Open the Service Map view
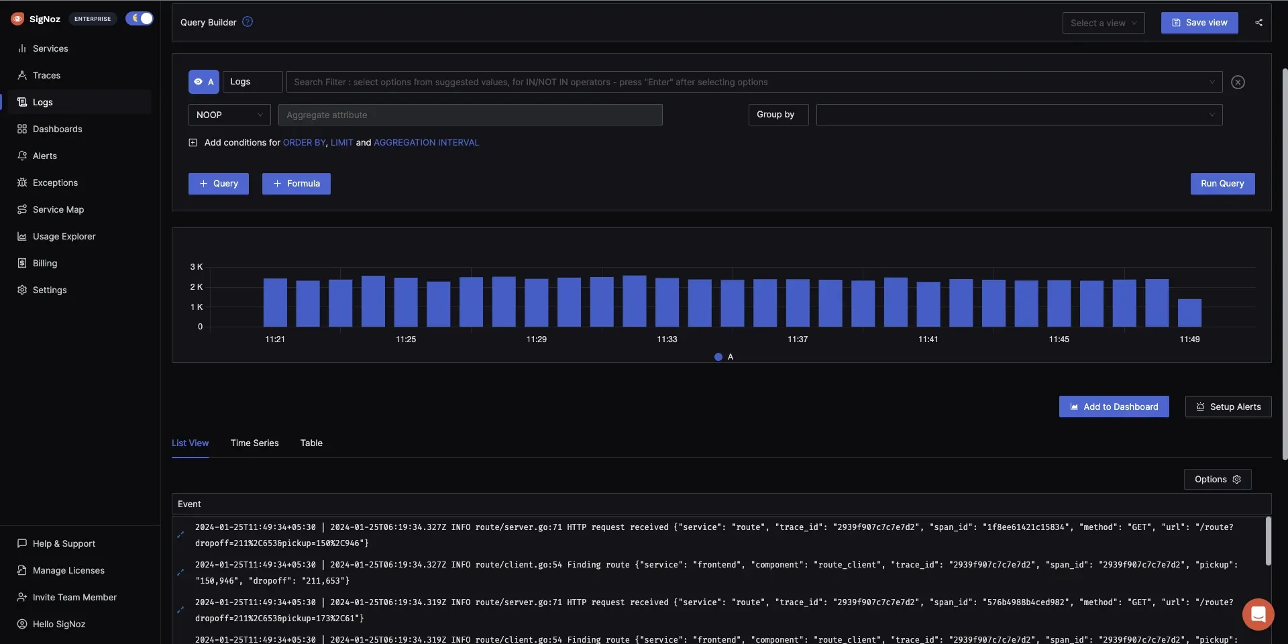The width and height of the screenshot is (1288, 644). (57, 209)
